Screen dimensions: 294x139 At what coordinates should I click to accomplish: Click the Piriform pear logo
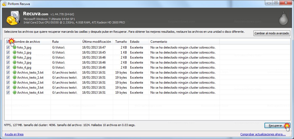(x=283, y=18)
